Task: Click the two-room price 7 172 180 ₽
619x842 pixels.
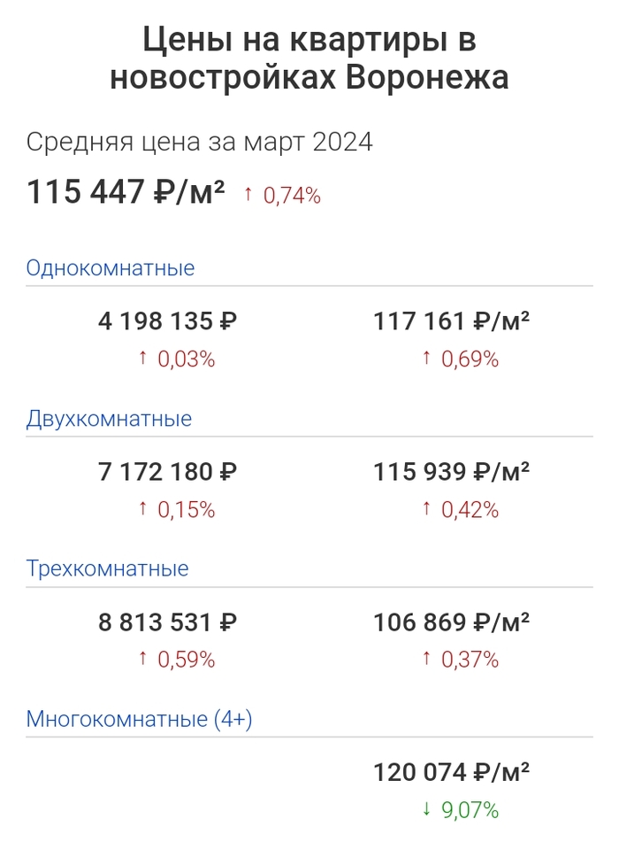Action: (x=168, y=471)
